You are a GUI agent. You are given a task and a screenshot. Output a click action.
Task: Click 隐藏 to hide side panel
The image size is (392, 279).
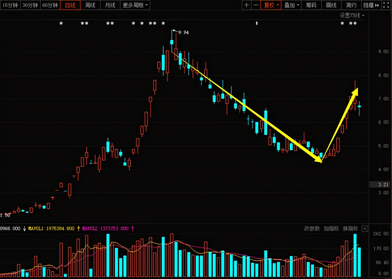(371, 5)
